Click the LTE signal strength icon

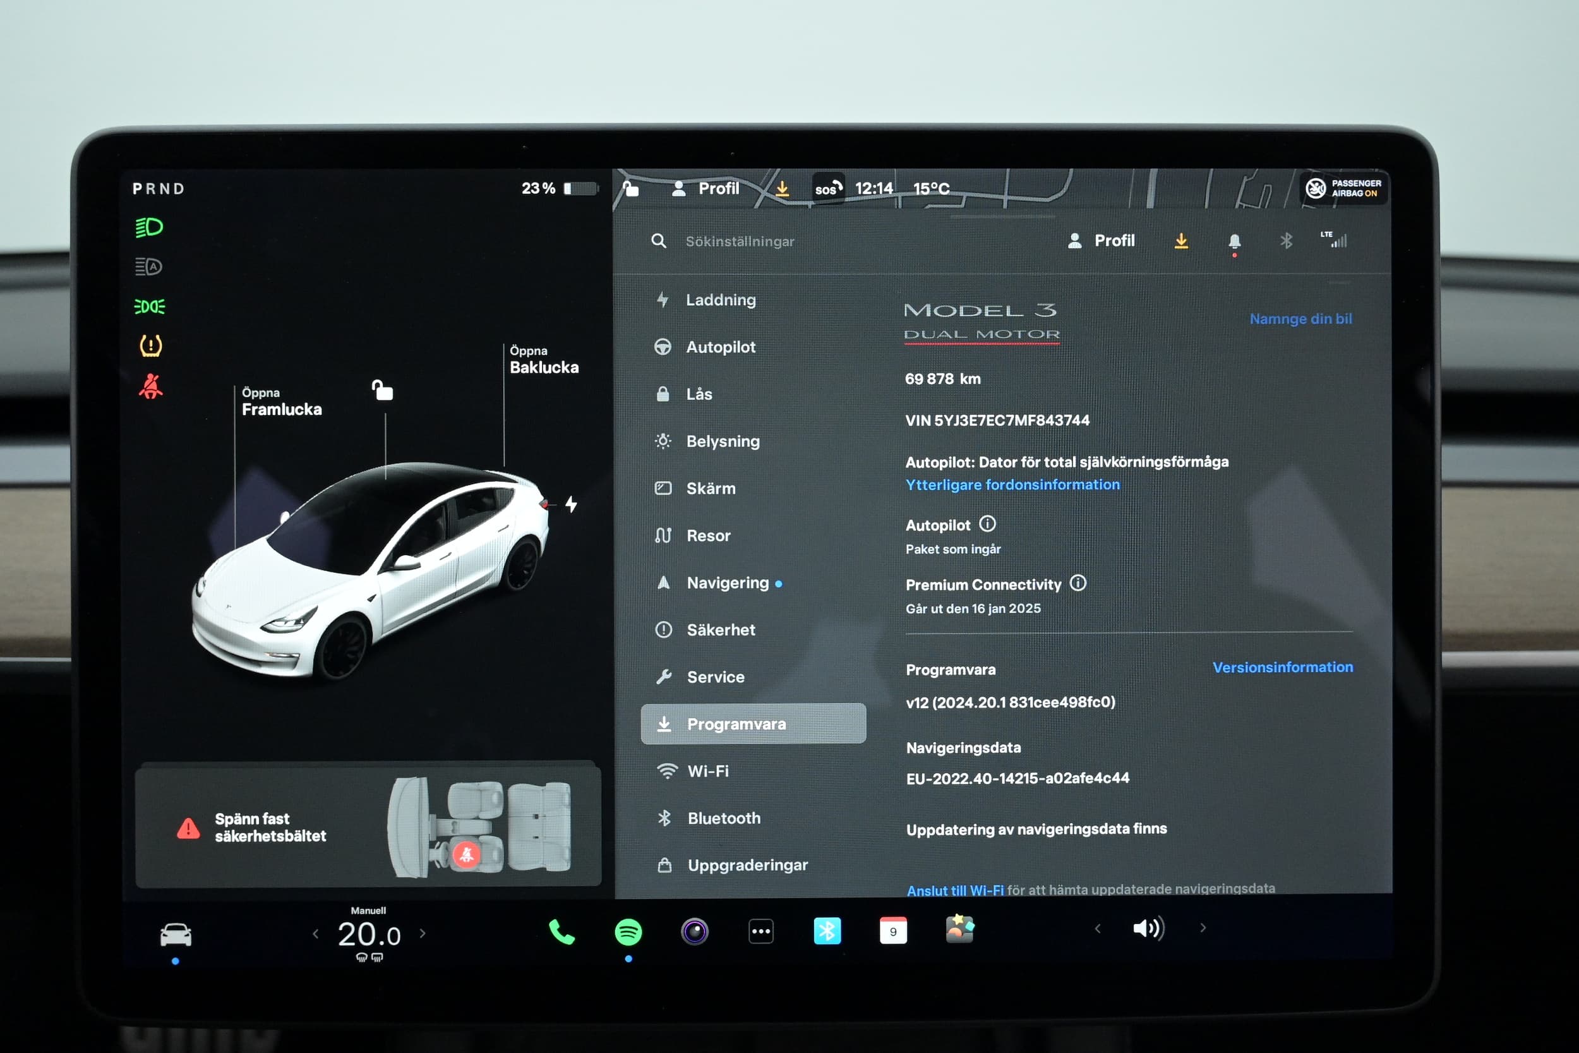coord(1334,239)
